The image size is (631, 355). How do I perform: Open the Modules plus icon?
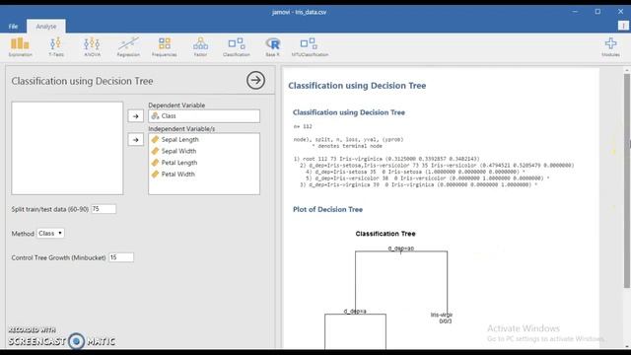pos(610,47)
